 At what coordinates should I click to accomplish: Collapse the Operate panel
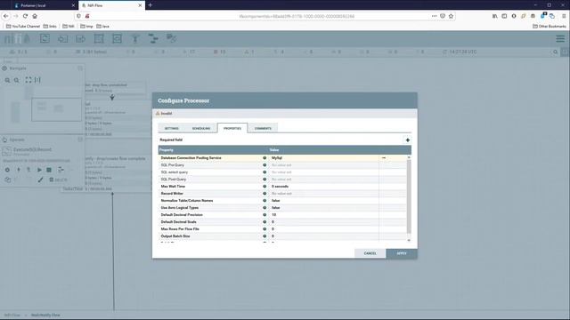coord(80,140)
